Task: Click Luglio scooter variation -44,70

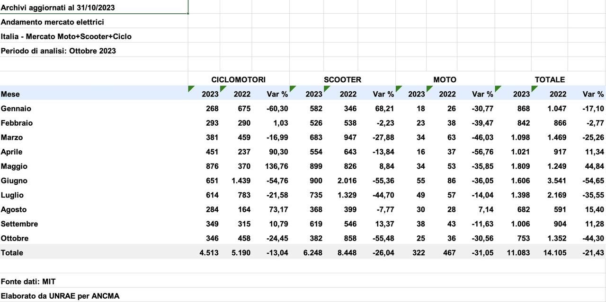Action: point(383,195)
